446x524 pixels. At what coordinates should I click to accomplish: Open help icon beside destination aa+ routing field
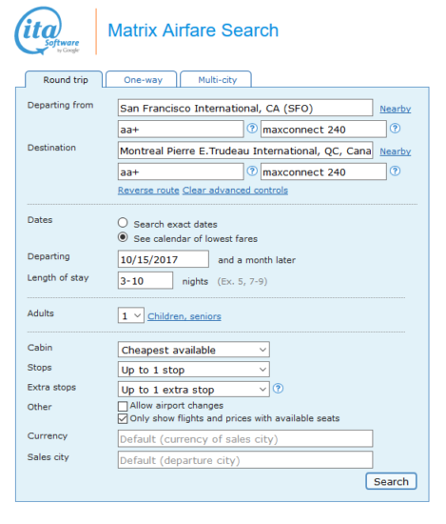(252, 171)
